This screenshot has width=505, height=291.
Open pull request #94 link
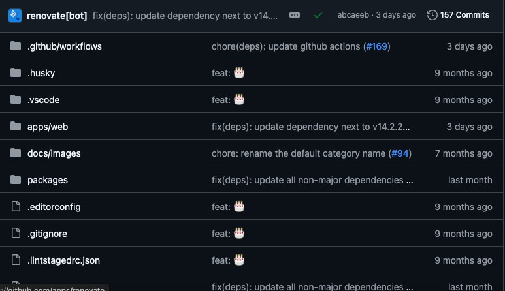(400, 153)
